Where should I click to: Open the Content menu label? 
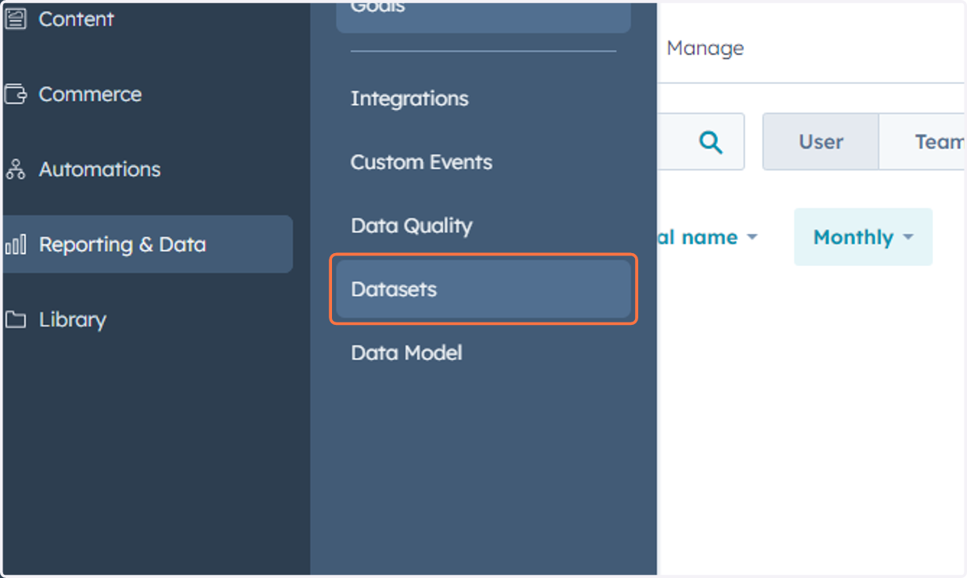point(77,19)
